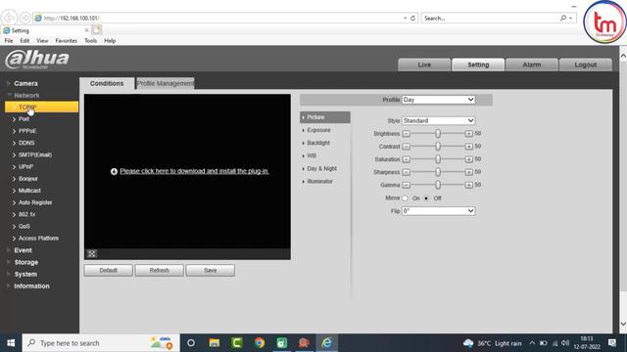
Task: Click the browser back arrow
Action: tap(9, 18)
